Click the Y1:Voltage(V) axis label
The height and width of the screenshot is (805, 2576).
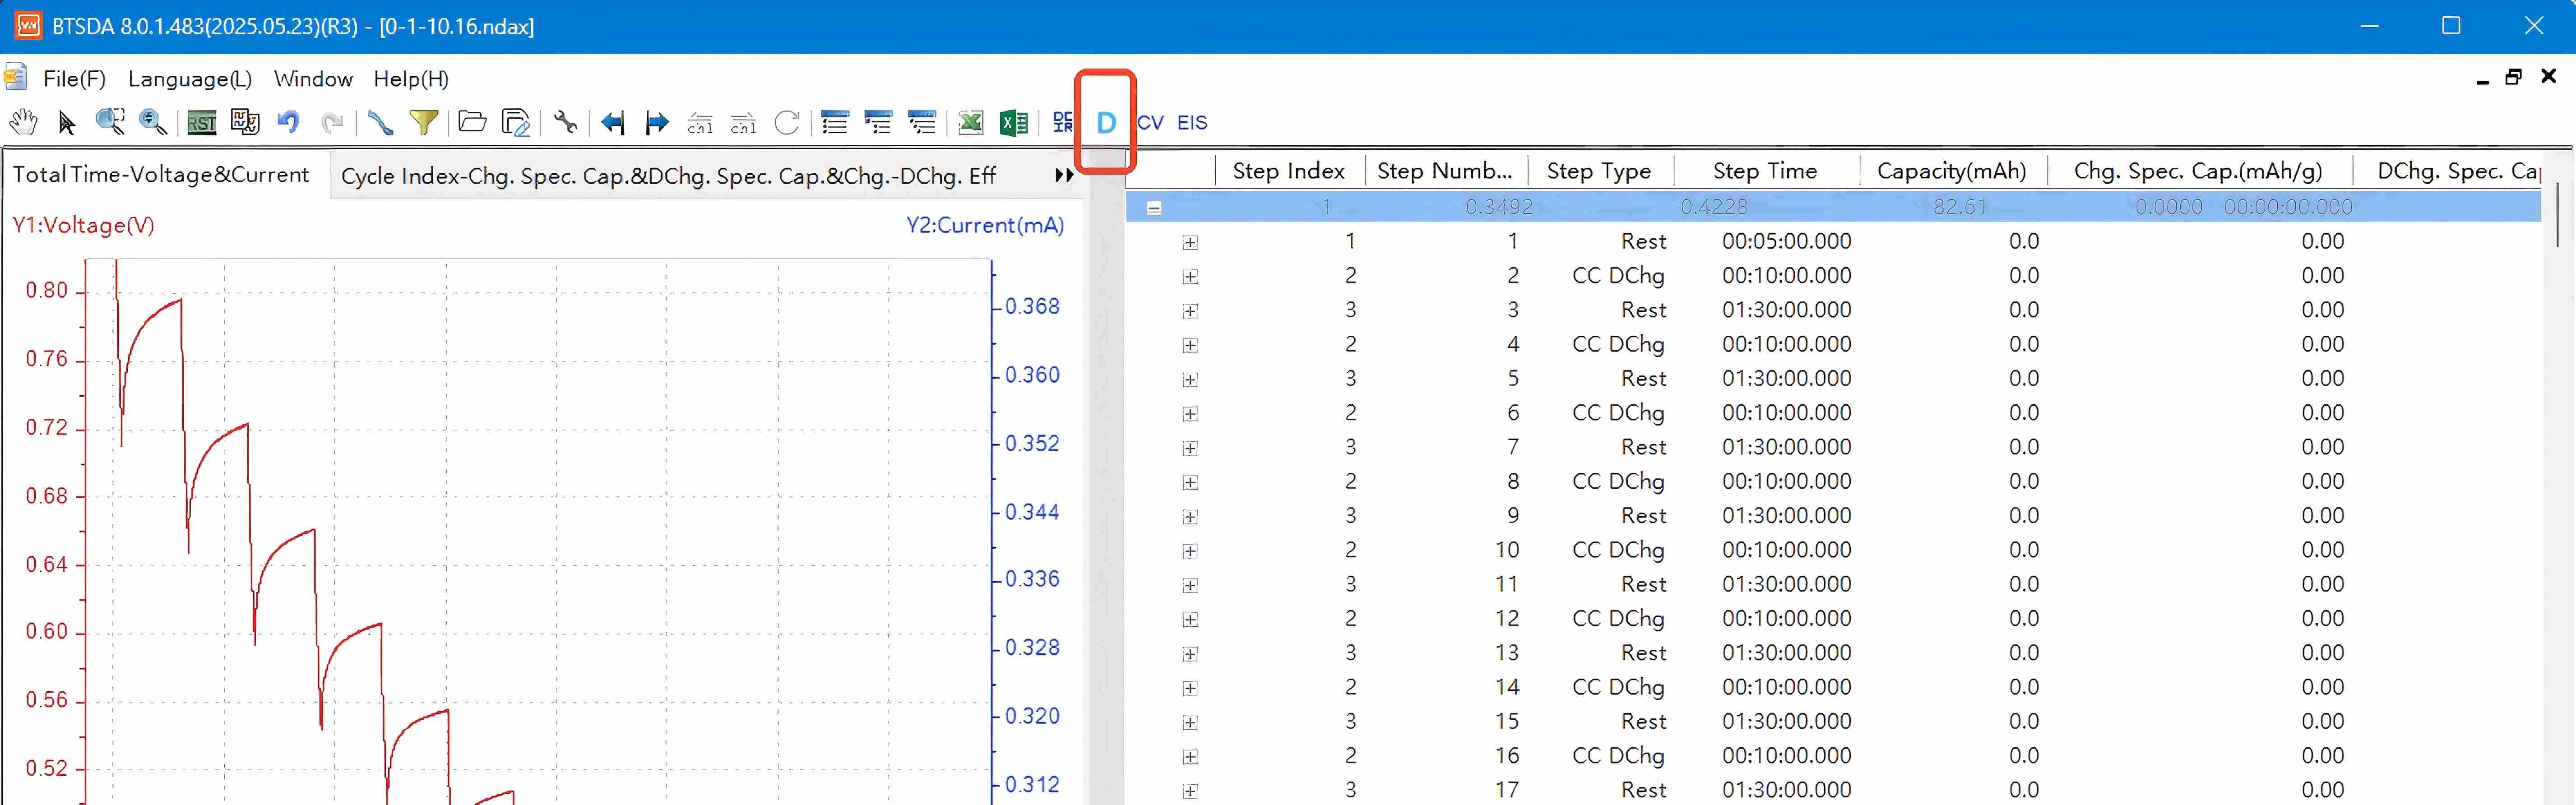[x=84, y=225]
